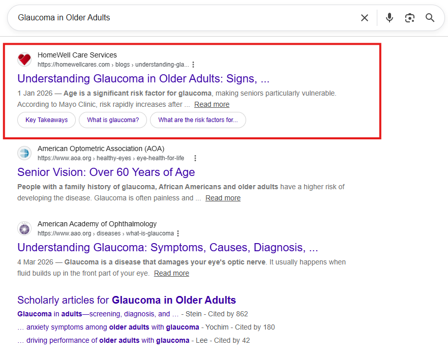This screenshot has height=356, width=448.
Task: Open three-dot menu for AOA result
Action: 195,158
